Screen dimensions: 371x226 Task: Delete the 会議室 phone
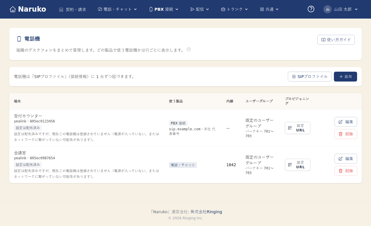click(346, 171)
